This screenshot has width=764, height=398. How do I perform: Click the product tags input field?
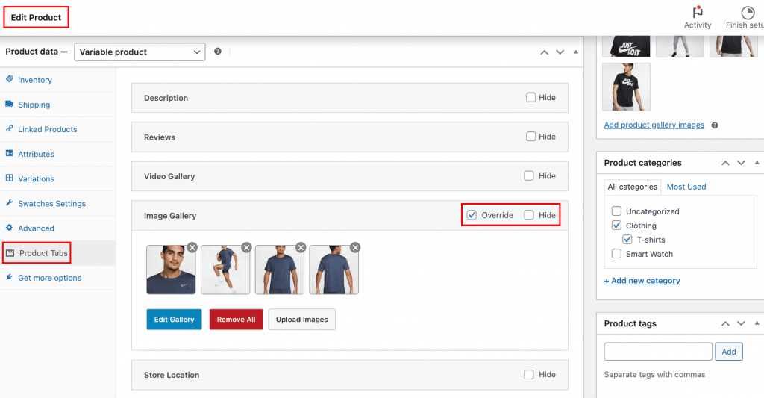pyautogui.click(x=658, y=352)
